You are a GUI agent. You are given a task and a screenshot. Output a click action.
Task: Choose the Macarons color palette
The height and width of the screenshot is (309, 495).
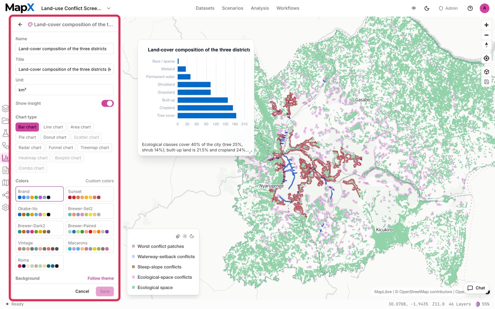coord(90,245)
